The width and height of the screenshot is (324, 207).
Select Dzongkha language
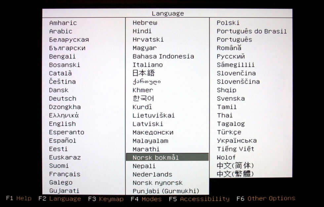pos(65,107)
